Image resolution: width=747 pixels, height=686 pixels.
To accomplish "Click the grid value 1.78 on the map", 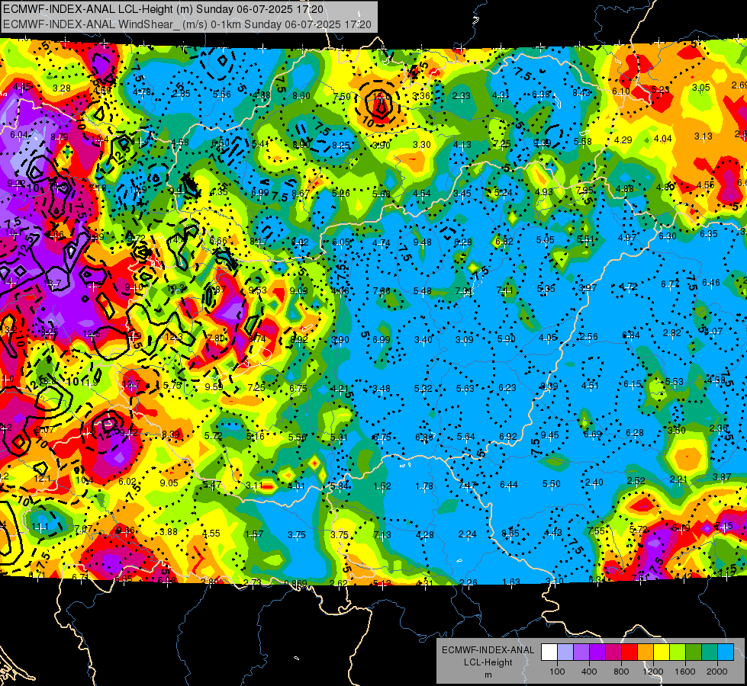I will 424,486.
